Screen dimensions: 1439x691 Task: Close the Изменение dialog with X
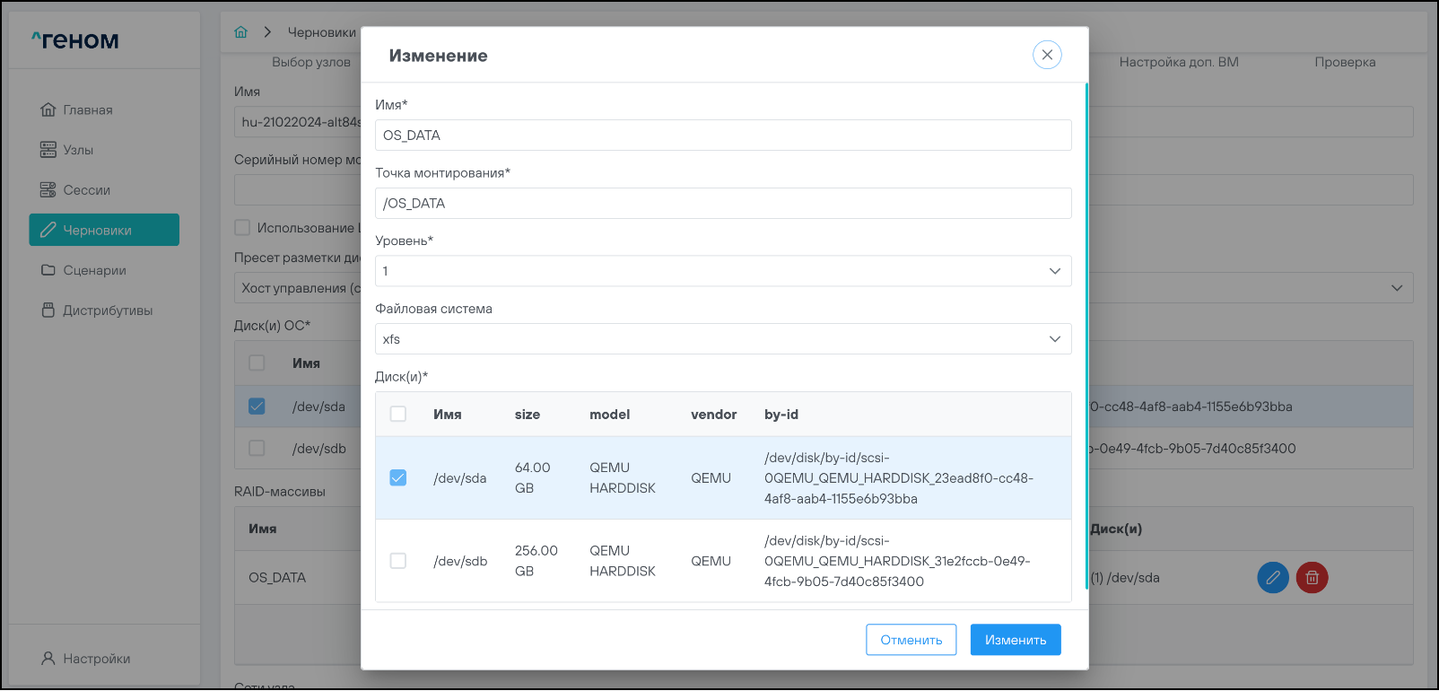[1047, 55]
